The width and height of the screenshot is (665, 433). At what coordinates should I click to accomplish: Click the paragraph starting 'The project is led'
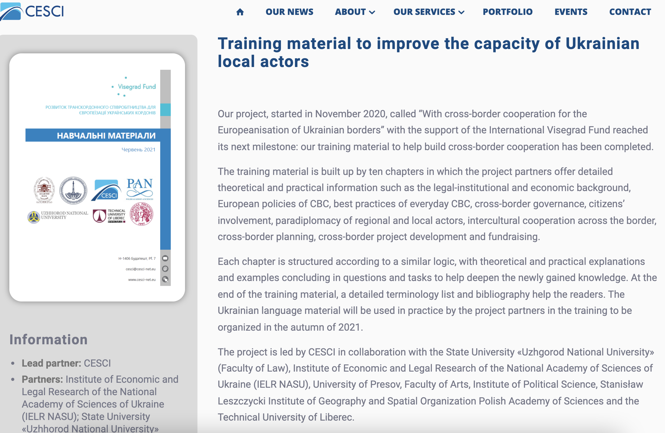436,385
